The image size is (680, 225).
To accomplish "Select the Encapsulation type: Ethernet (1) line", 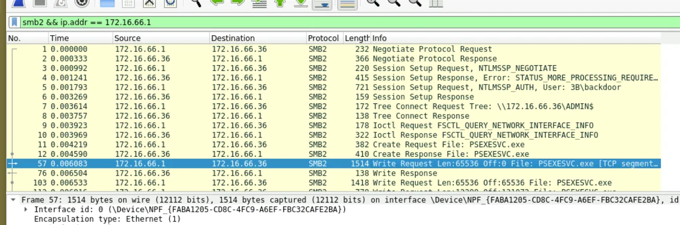I will click(107, 219).
